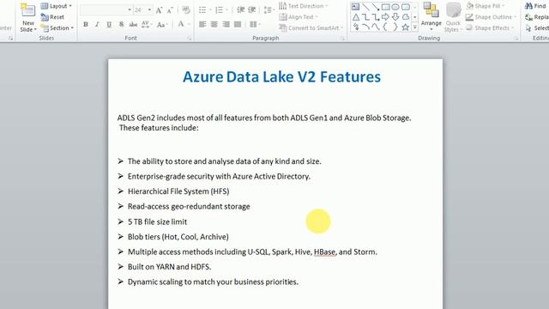This screenshot has height=309, width=549.
Task: Insert a new slide with New Slide icon
Action: [28, 10]
